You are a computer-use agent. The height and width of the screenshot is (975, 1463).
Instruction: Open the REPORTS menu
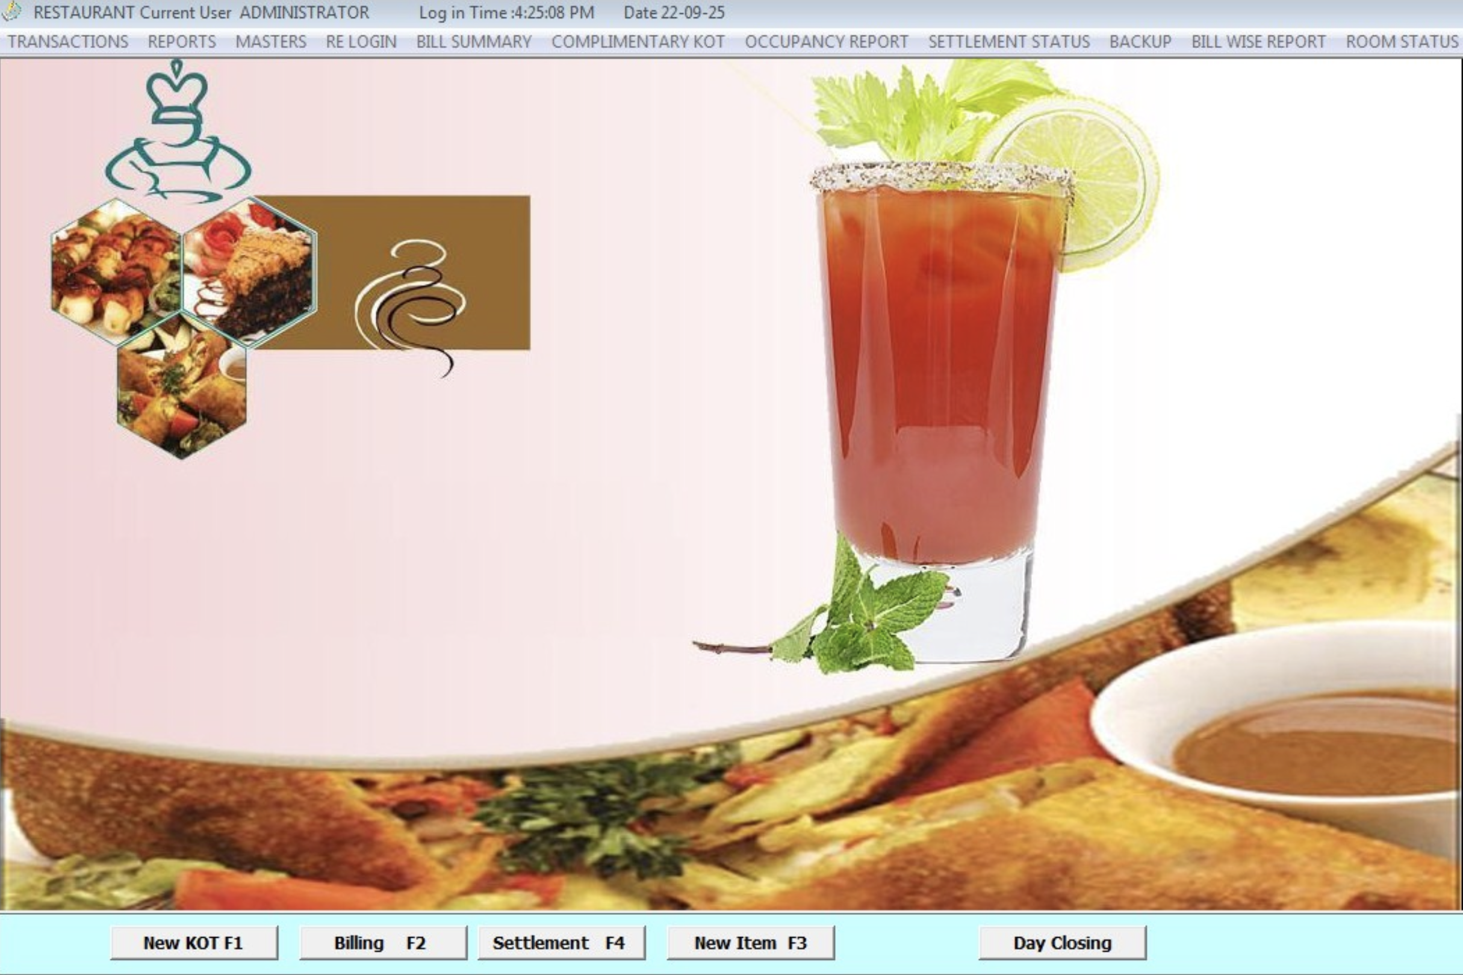pyautogui.click(x=182, y=42)
